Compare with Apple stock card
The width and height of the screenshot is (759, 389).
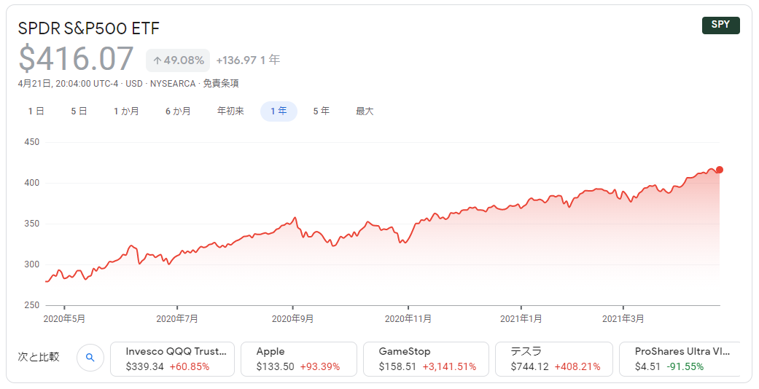tap(299, 359)
